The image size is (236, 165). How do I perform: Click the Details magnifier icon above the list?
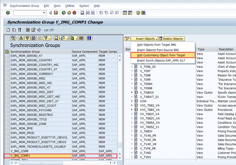pyautogui.click(x=13, y=38)
